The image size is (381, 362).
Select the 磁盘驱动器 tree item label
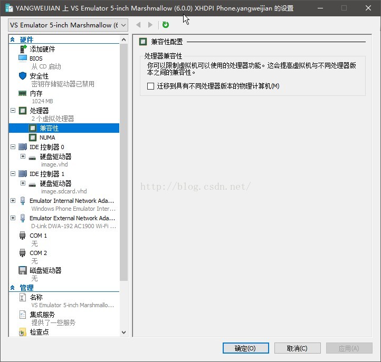pos(45,270)
